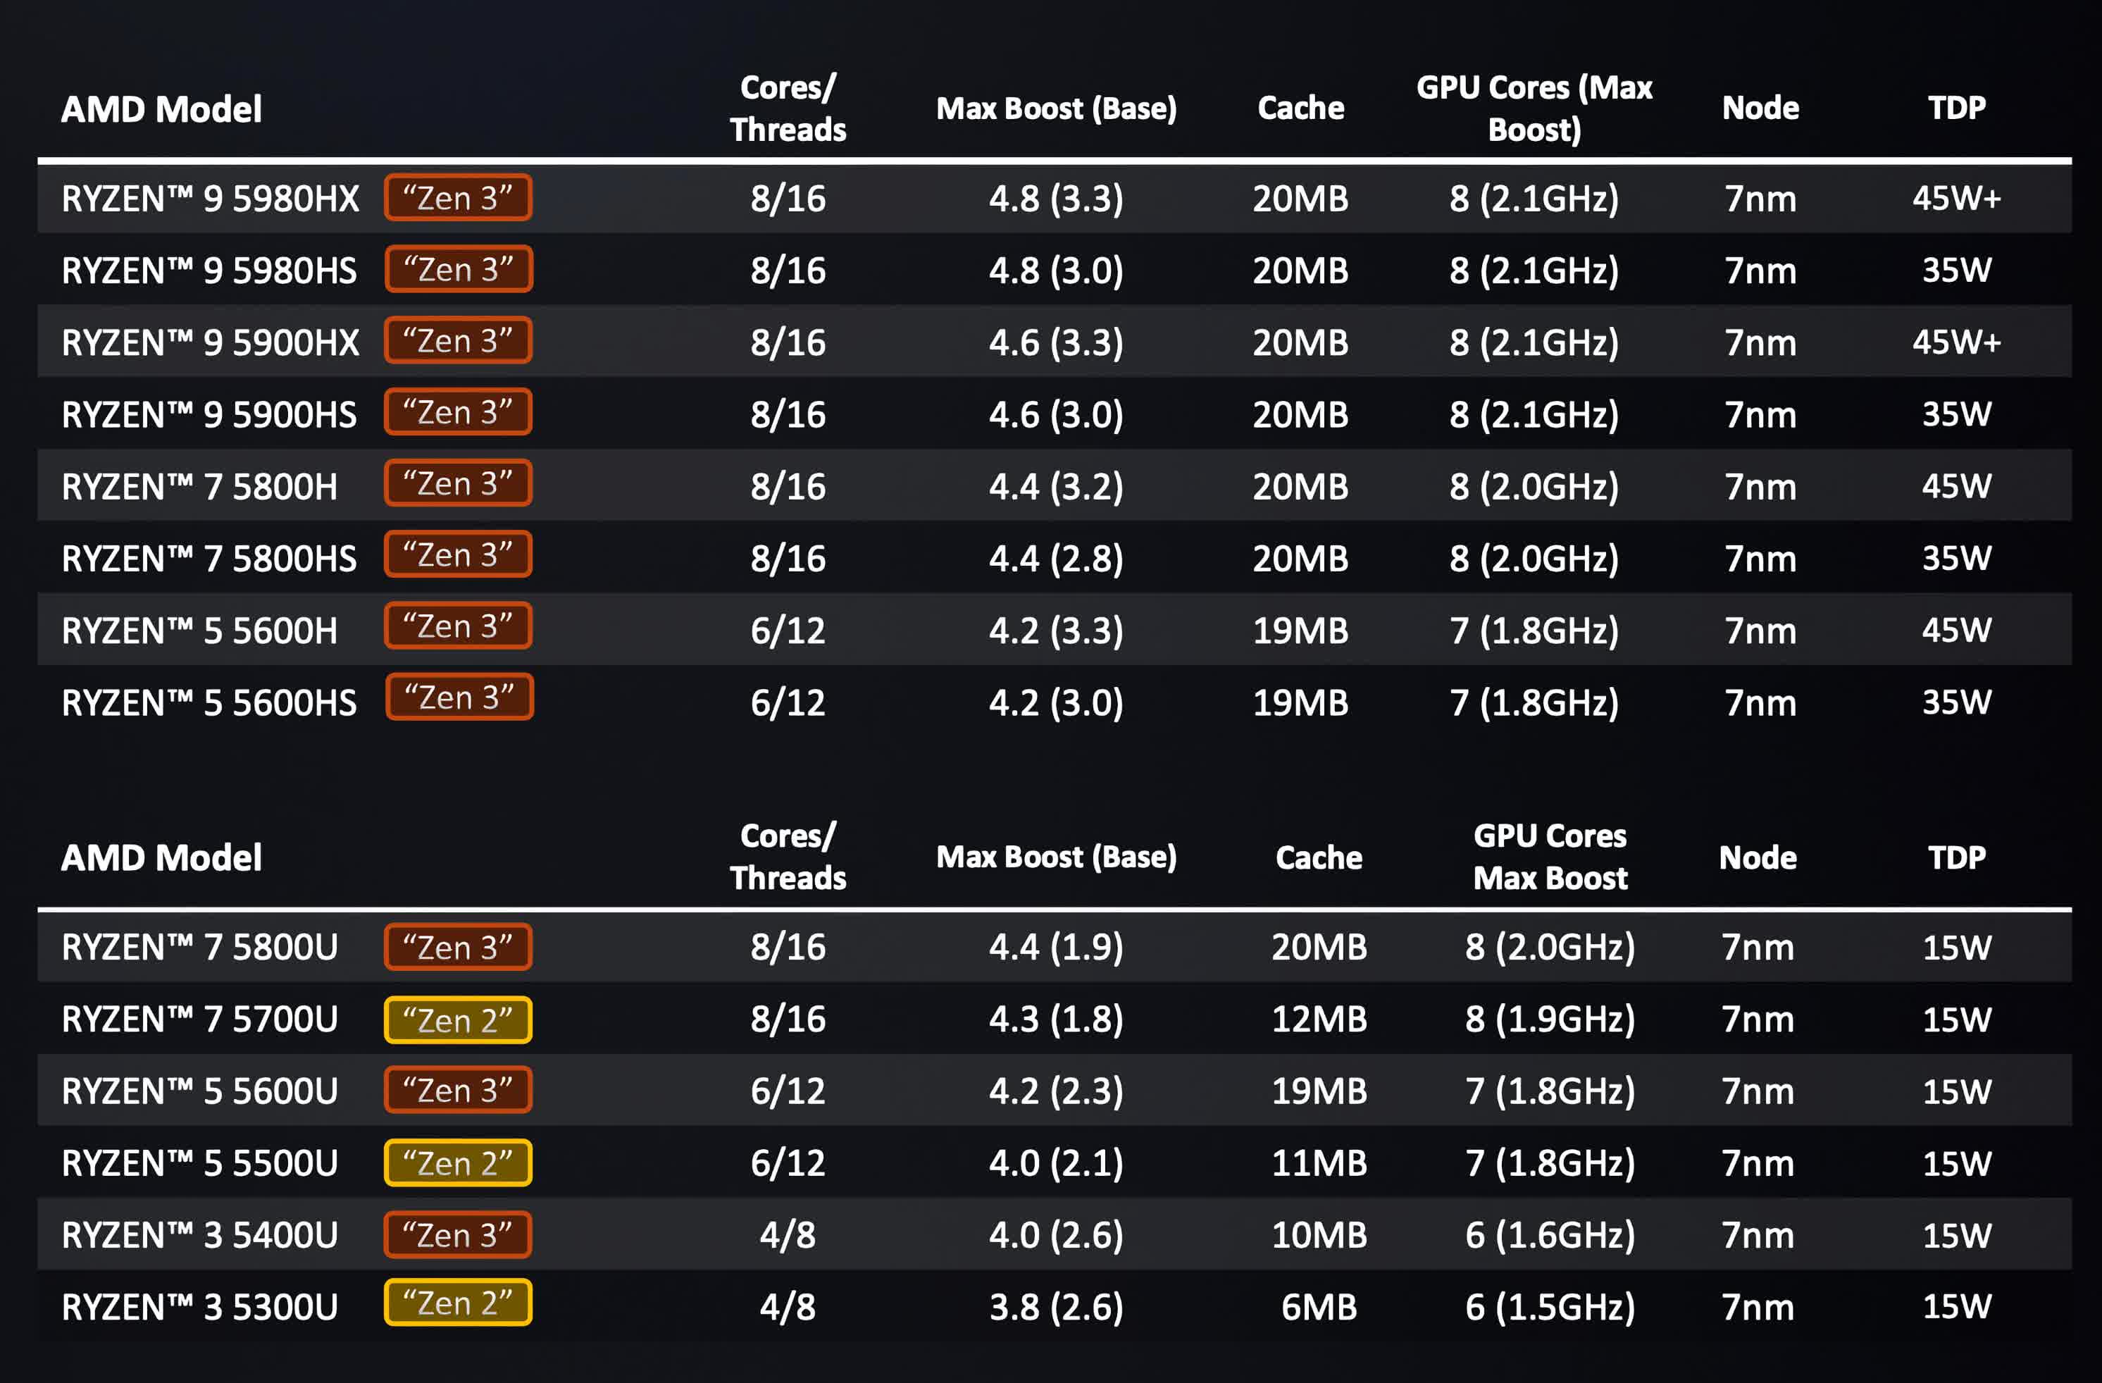Select the 10MB cache value
The width and height of the screenshot is (2102, 1383).
tap(1319, 1236)
